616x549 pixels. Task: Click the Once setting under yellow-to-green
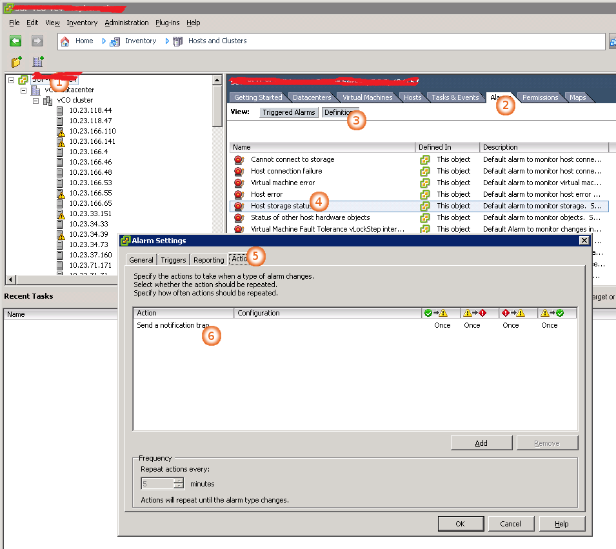pos(549,325)
